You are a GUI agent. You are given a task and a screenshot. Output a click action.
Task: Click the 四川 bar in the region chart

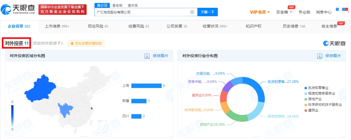point(136,116)
